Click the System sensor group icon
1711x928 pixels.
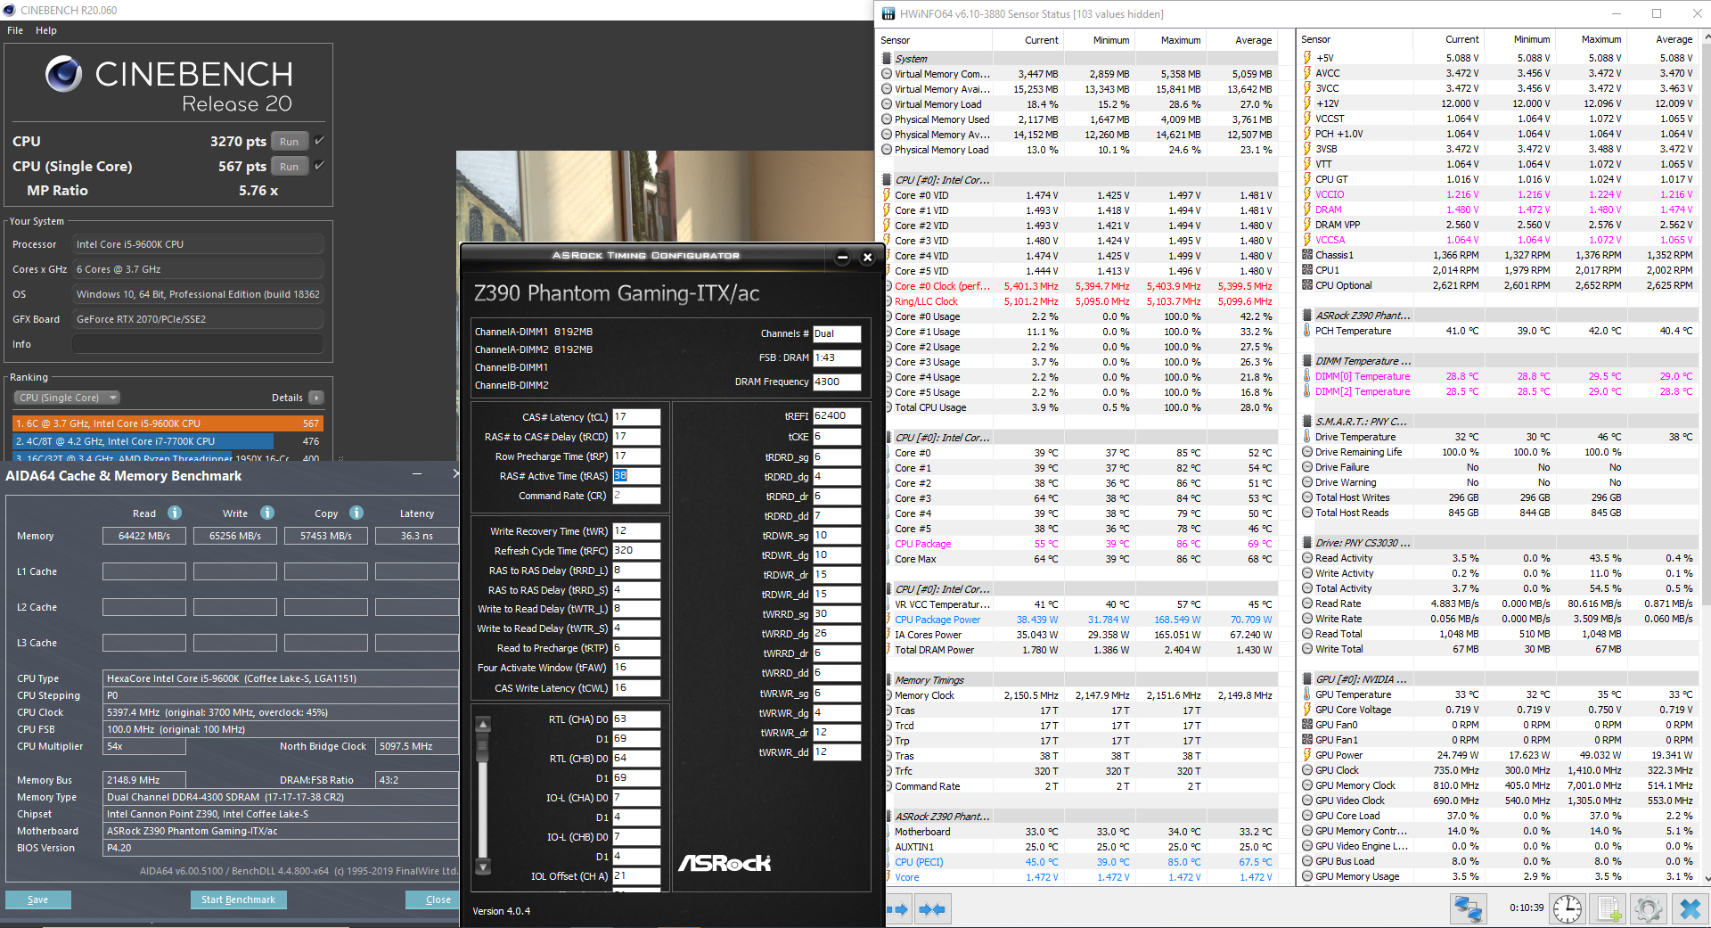click(888, 59)
